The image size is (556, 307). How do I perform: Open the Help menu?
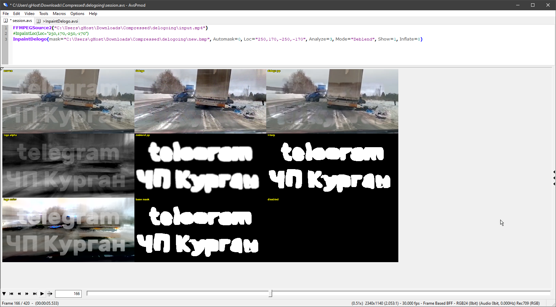[x=93, y=14]
